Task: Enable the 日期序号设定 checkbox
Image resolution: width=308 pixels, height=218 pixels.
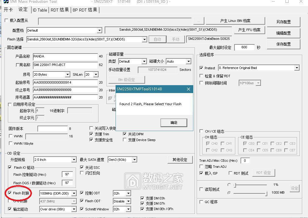Action: (x=10, y=105)
